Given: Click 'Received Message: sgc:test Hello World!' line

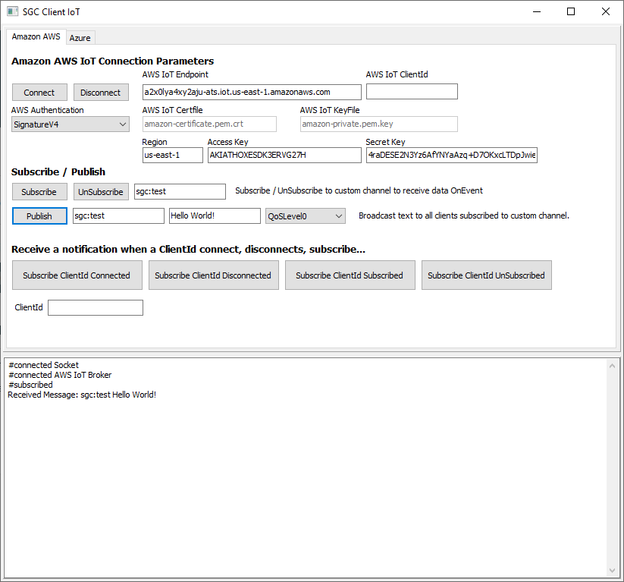Looking at the screenshot, I should point(82,395).
